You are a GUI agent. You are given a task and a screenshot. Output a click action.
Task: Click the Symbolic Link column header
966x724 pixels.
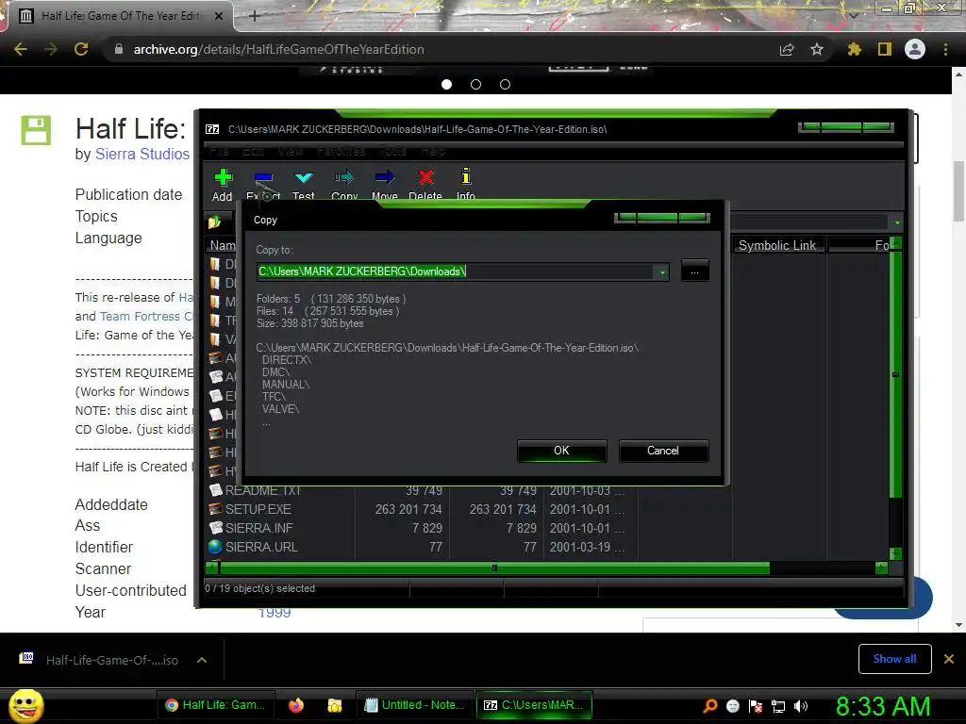[x=777, y=246]
